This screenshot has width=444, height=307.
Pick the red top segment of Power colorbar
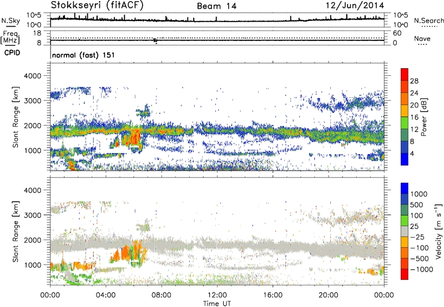[x=405, y=74]
